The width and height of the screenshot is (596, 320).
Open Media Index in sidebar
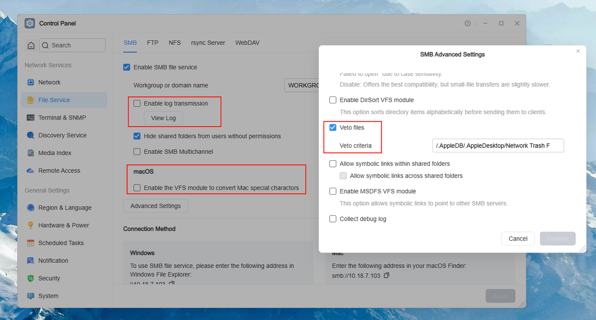[64, 153]
